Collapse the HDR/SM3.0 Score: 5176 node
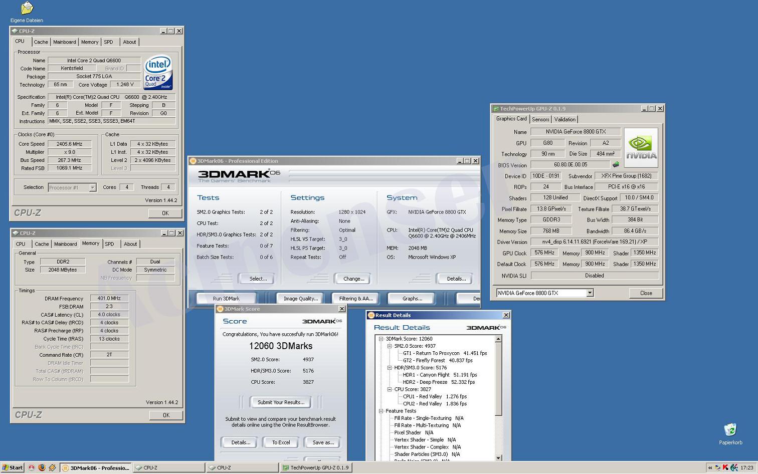 (390, 367)
